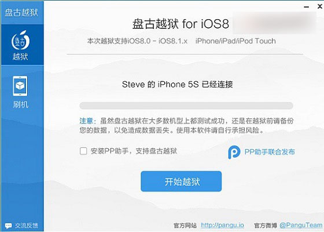Click the Steve 的 iPhone 5S connection status

[177, 84]
